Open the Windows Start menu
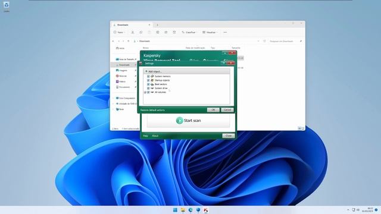The image size is (381, 214). click(x=175, y=210)
